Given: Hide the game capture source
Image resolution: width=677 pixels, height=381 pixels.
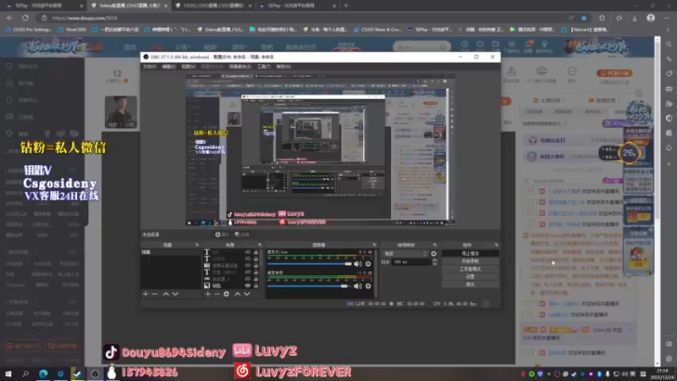Looking at the screenshot, I should (x=248, y=279).
